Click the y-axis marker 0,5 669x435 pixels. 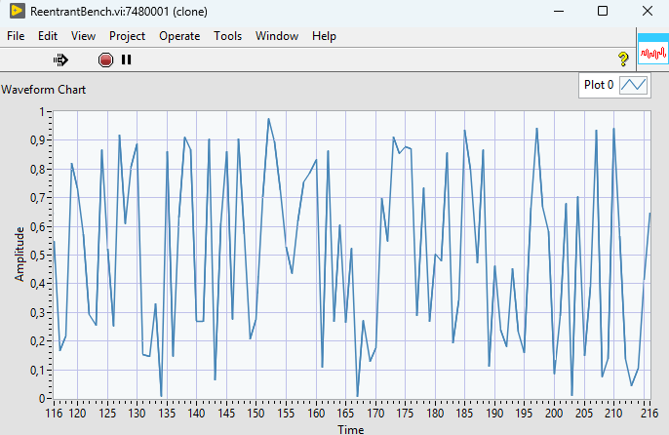tap(37, 256)
